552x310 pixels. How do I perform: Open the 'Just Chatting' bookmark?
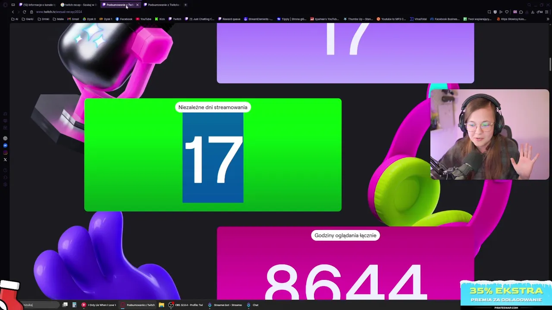pyautogui.click(x=200, y=19)
